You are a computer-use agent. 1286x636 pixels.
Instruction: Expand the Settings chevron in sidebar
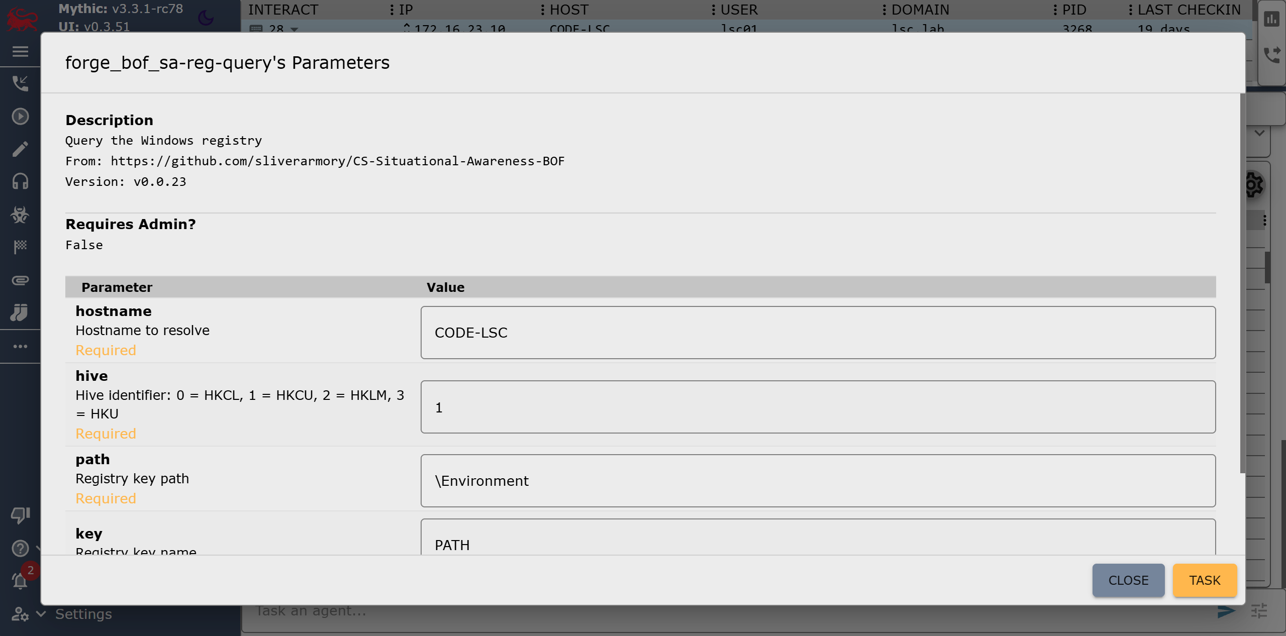41,614
